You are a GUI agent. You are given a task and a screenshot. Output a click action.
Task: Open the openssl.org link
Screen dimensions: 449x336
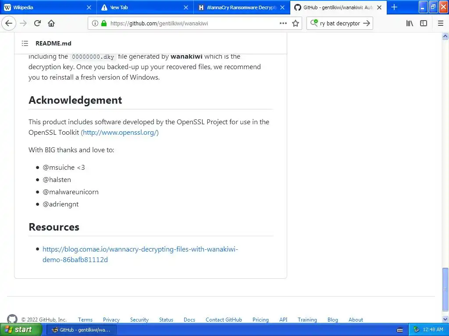[120, 133]
